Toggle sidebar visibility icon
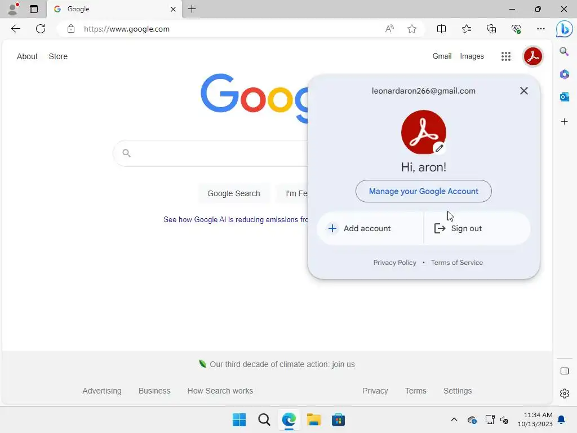This screenshot has width=577, height=433. coord(564,371)
